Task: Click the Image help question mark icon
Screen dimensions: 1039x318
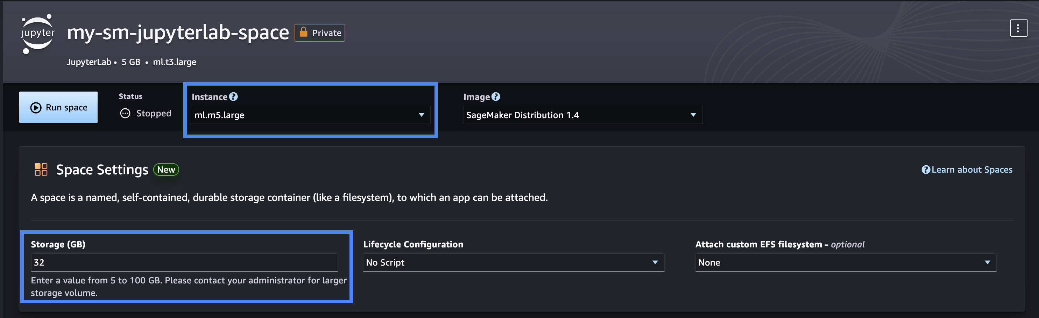Action: (x=496, y=96)
